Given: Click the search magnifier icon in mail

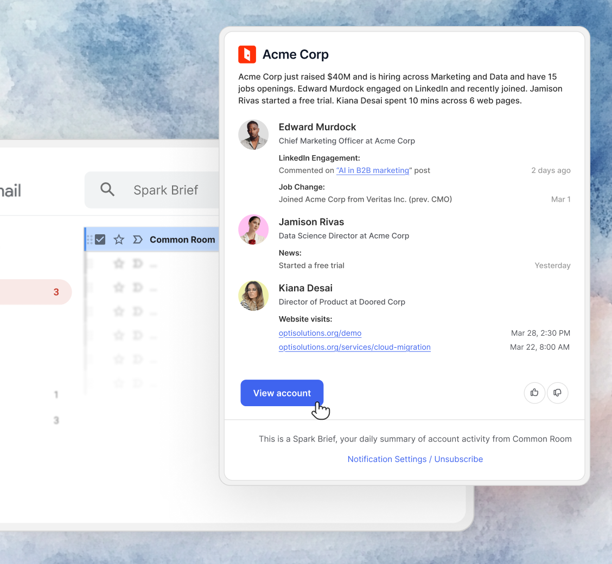Looking at the screenshot, I should 107,190.
